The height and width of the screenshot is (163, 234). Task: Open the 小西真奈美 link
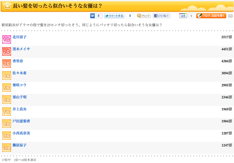click(21, 133)
